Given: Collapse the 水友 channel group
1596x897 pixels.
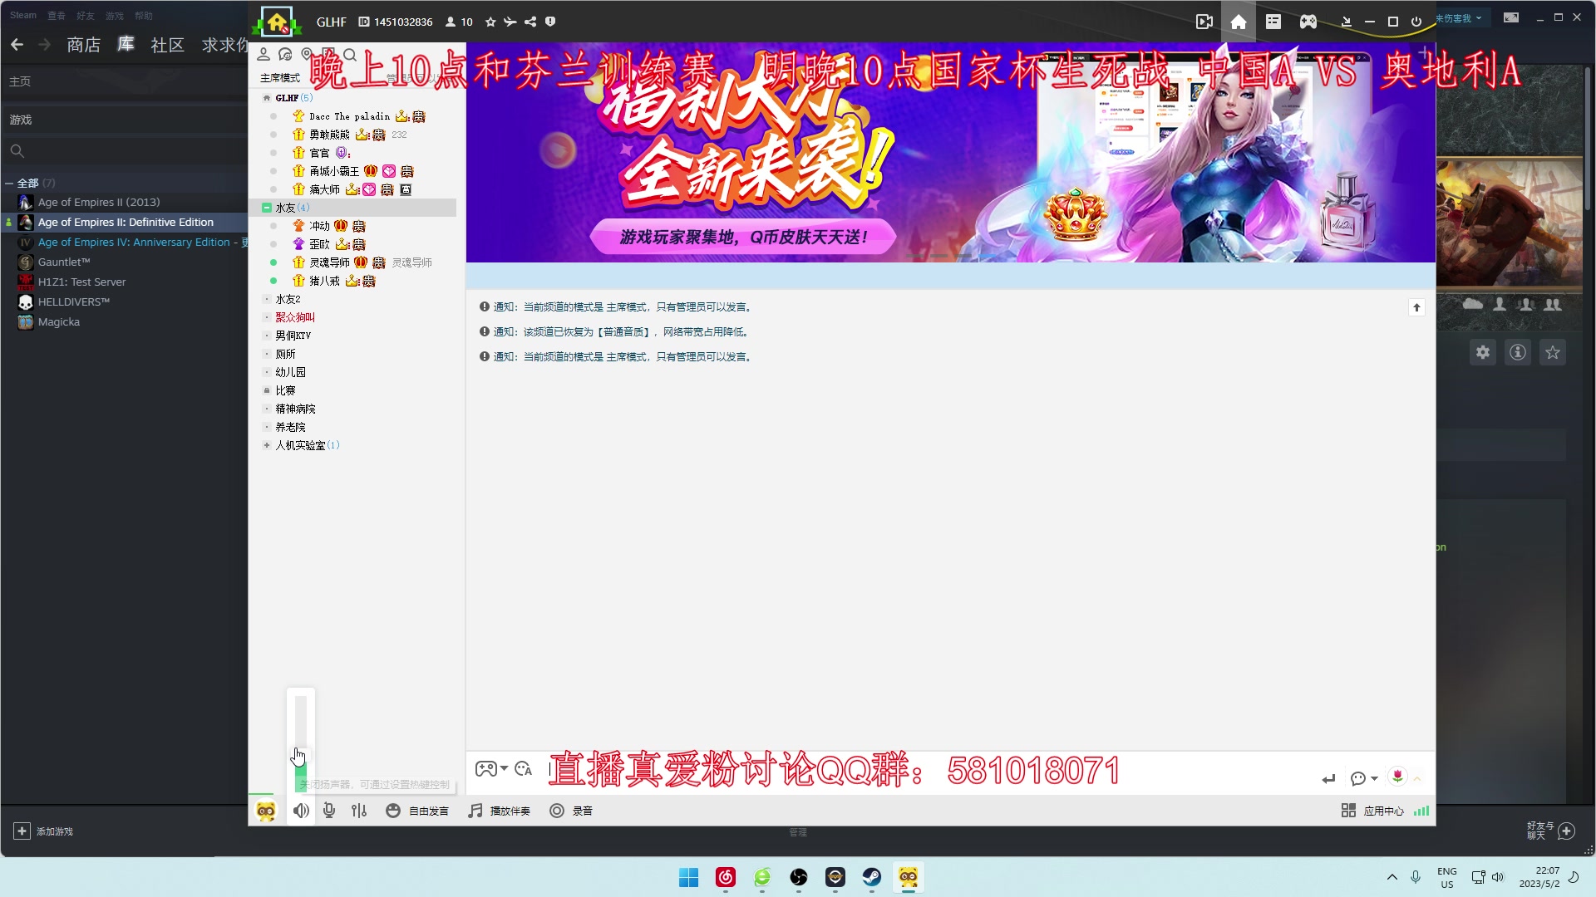Looking at the screenshot, I should [267, 208].
